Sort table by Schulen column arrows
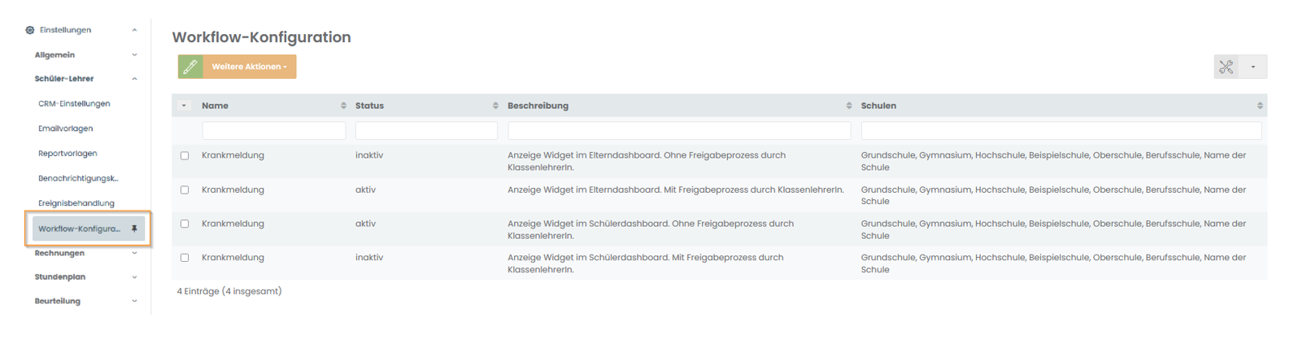 pyautogui.click(x=1260, y=106)
